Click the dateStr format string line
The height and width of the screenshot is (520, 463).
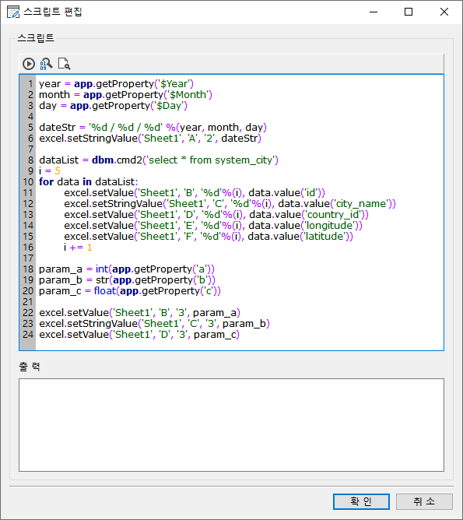(x=153, y=128)
